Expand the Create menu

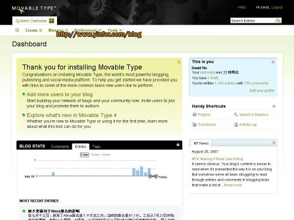pyautogui.click(x=41, y=31)
